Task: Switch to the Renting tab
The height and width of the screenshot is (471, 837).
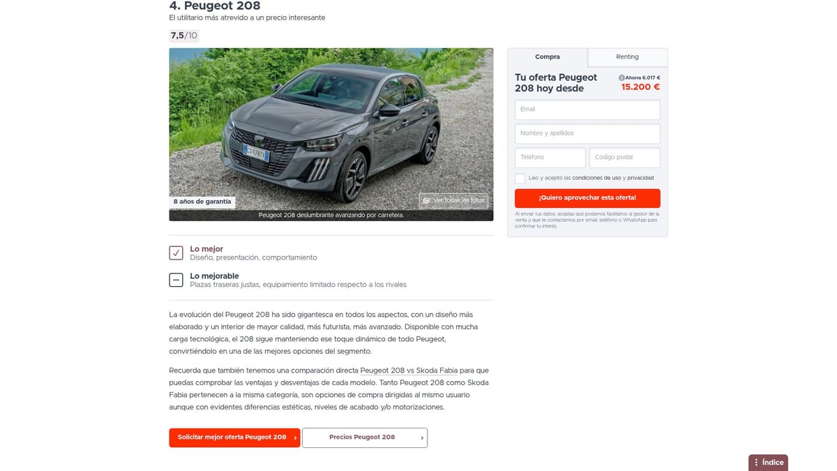Action: pos(627,57)
